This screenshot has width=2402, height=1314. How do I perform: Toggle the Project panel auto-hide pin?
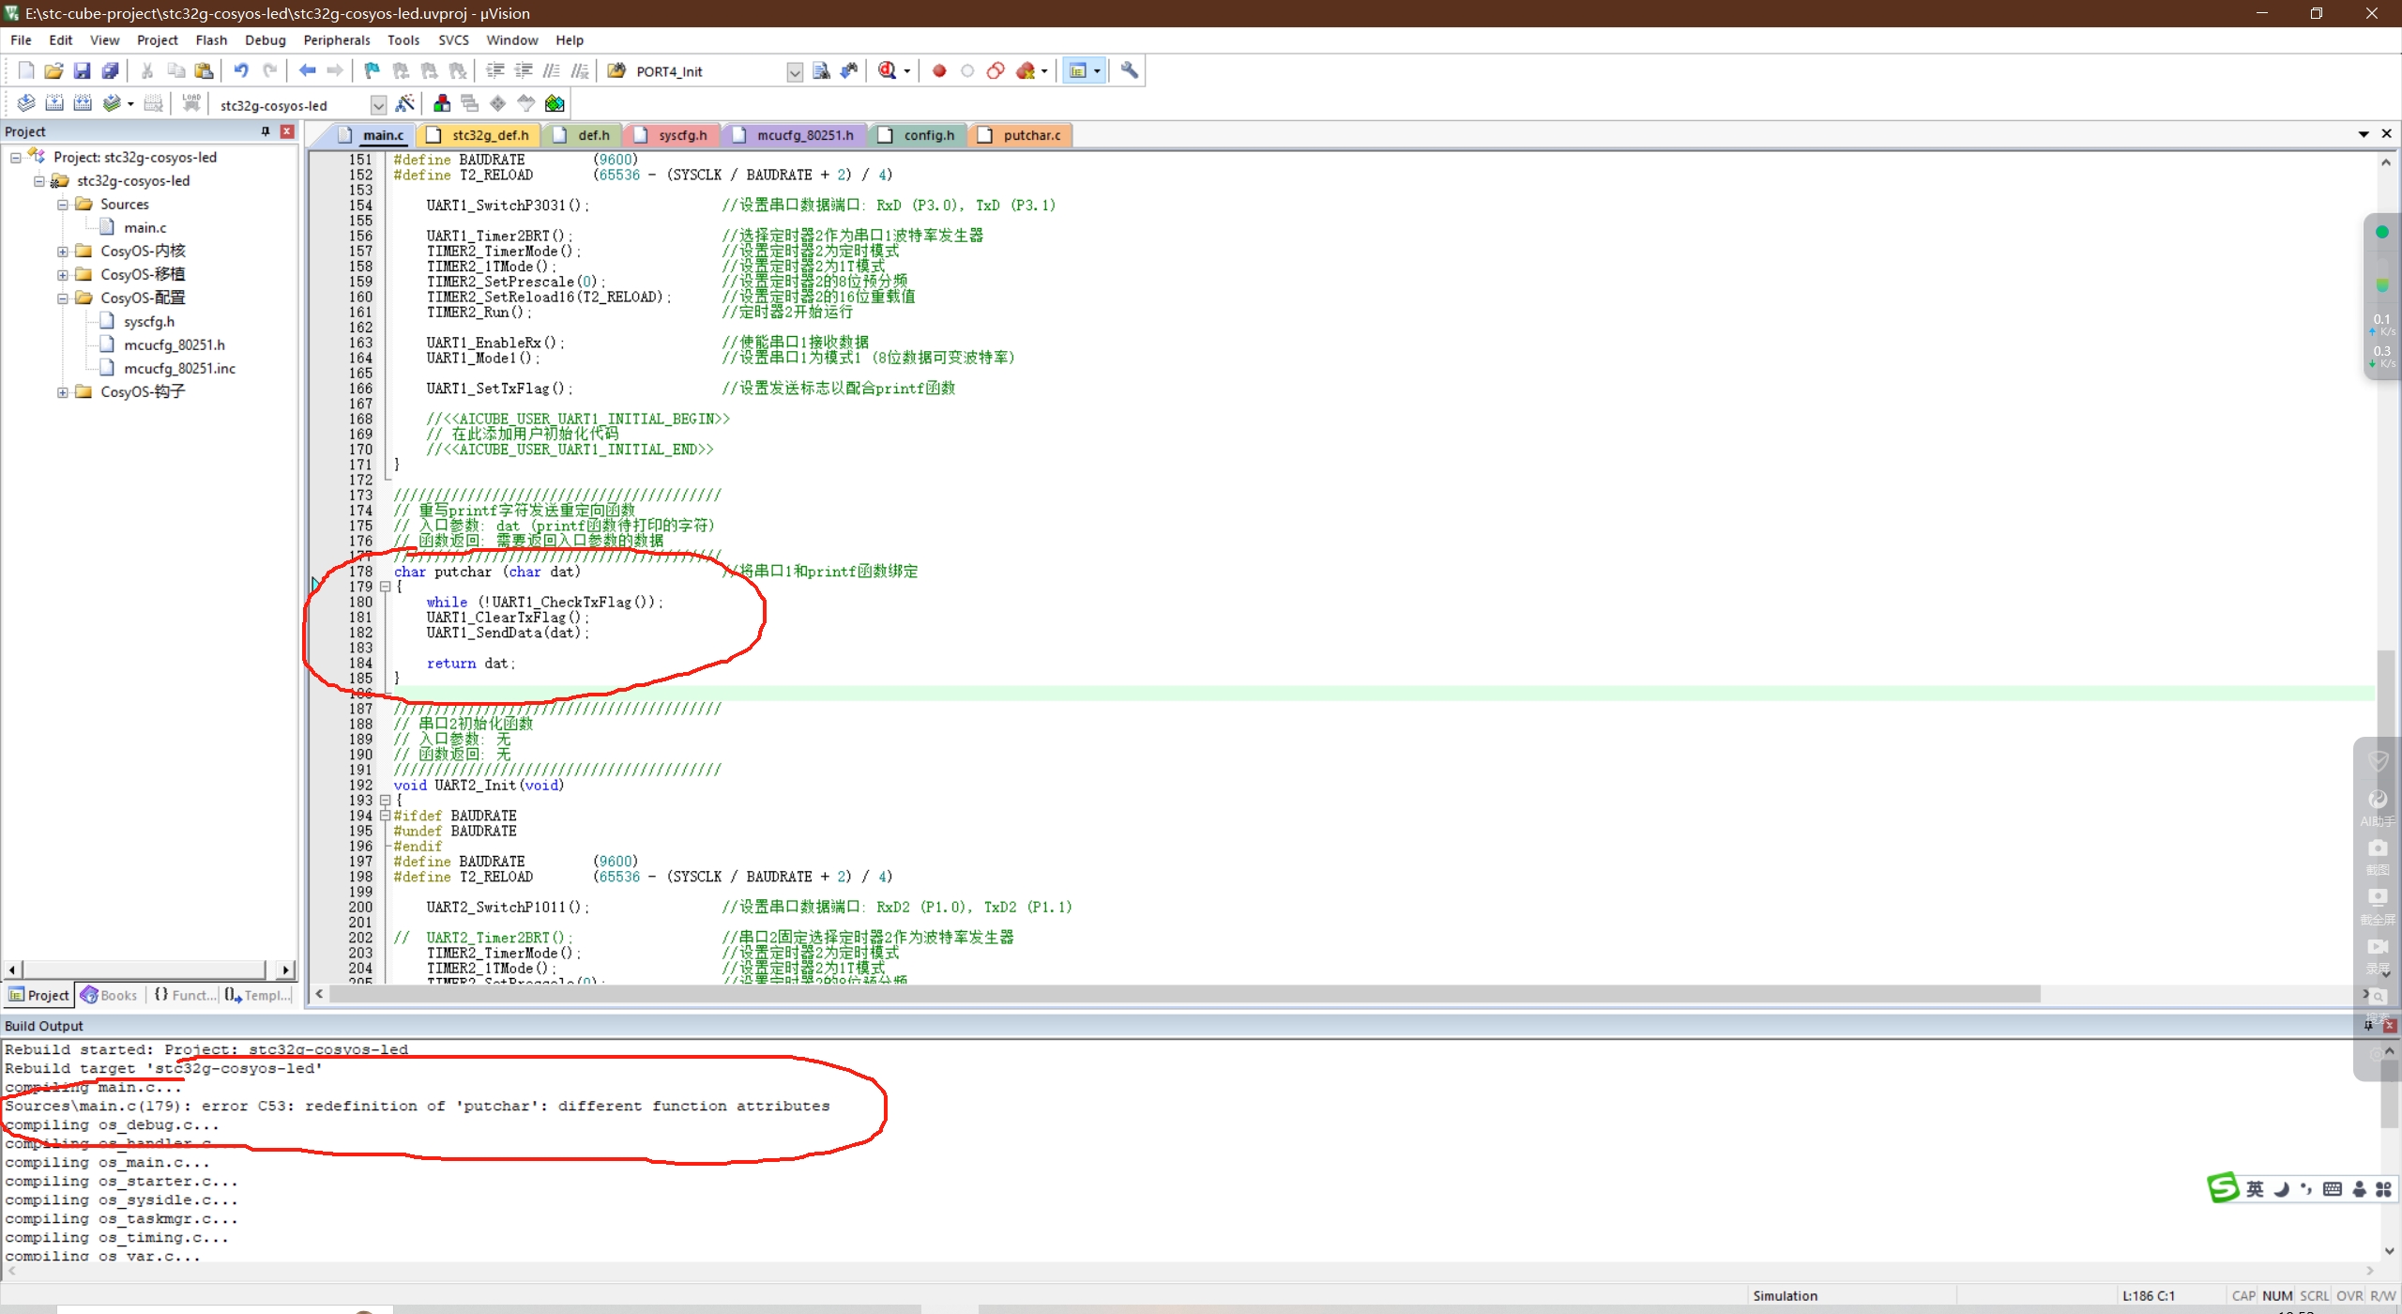tap(266, 131)
